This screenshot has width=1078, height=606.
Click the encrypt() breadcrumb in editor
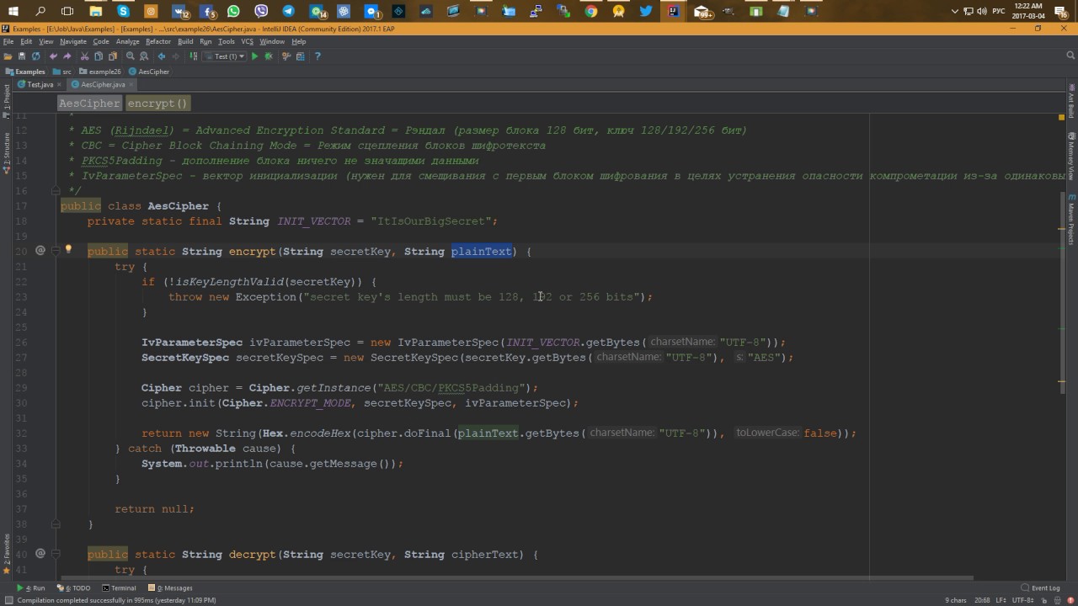[157, 103]
